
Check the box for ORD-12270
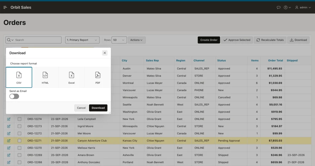click(19, 148)
